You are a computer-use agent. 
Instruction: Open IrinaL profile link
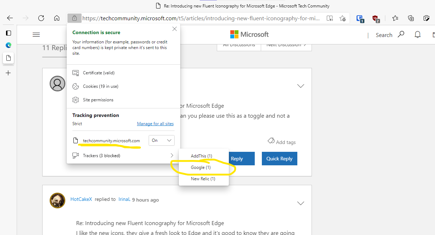[x=124, y=199]
